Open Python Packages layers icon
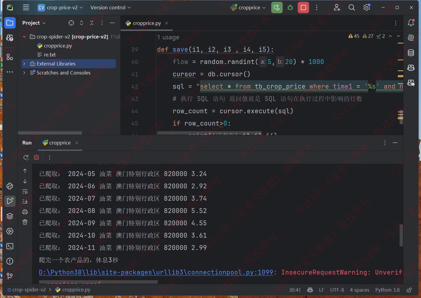Image resolution: width=421 pixels, height=298 pixels. coord(10,216)
